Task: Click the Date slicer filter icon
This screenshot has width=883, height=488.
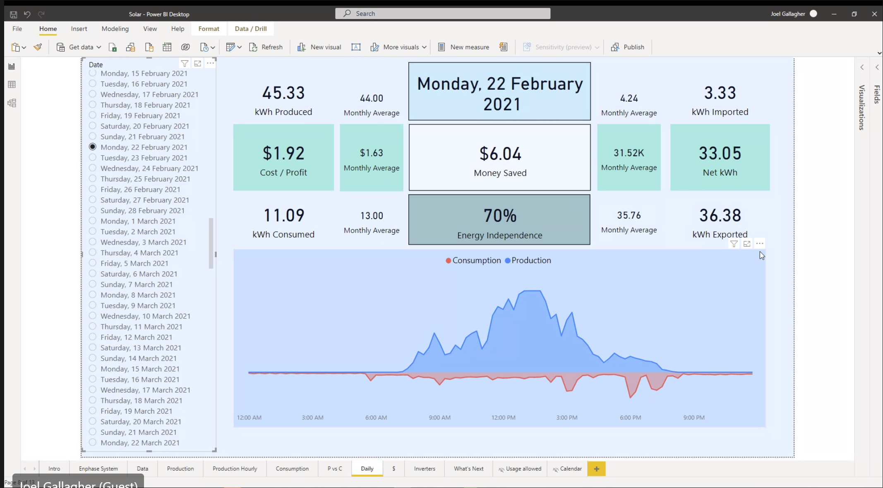Action: [185, 64]
